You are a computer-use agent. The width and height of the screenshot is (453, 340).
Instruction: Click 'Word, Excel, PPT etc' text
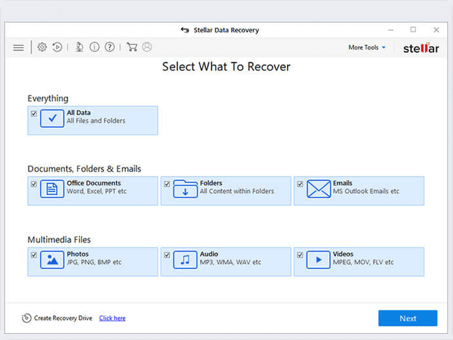97,192
